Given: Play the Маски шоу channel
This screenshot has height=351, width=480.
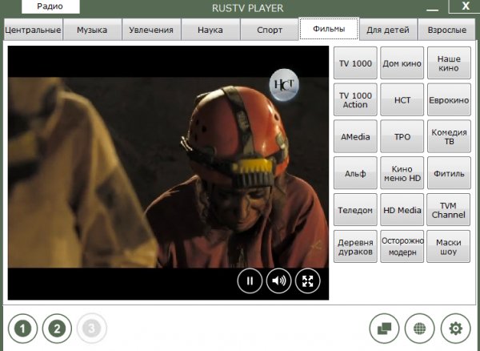Looking at the screenshot, I should (449, 247).
